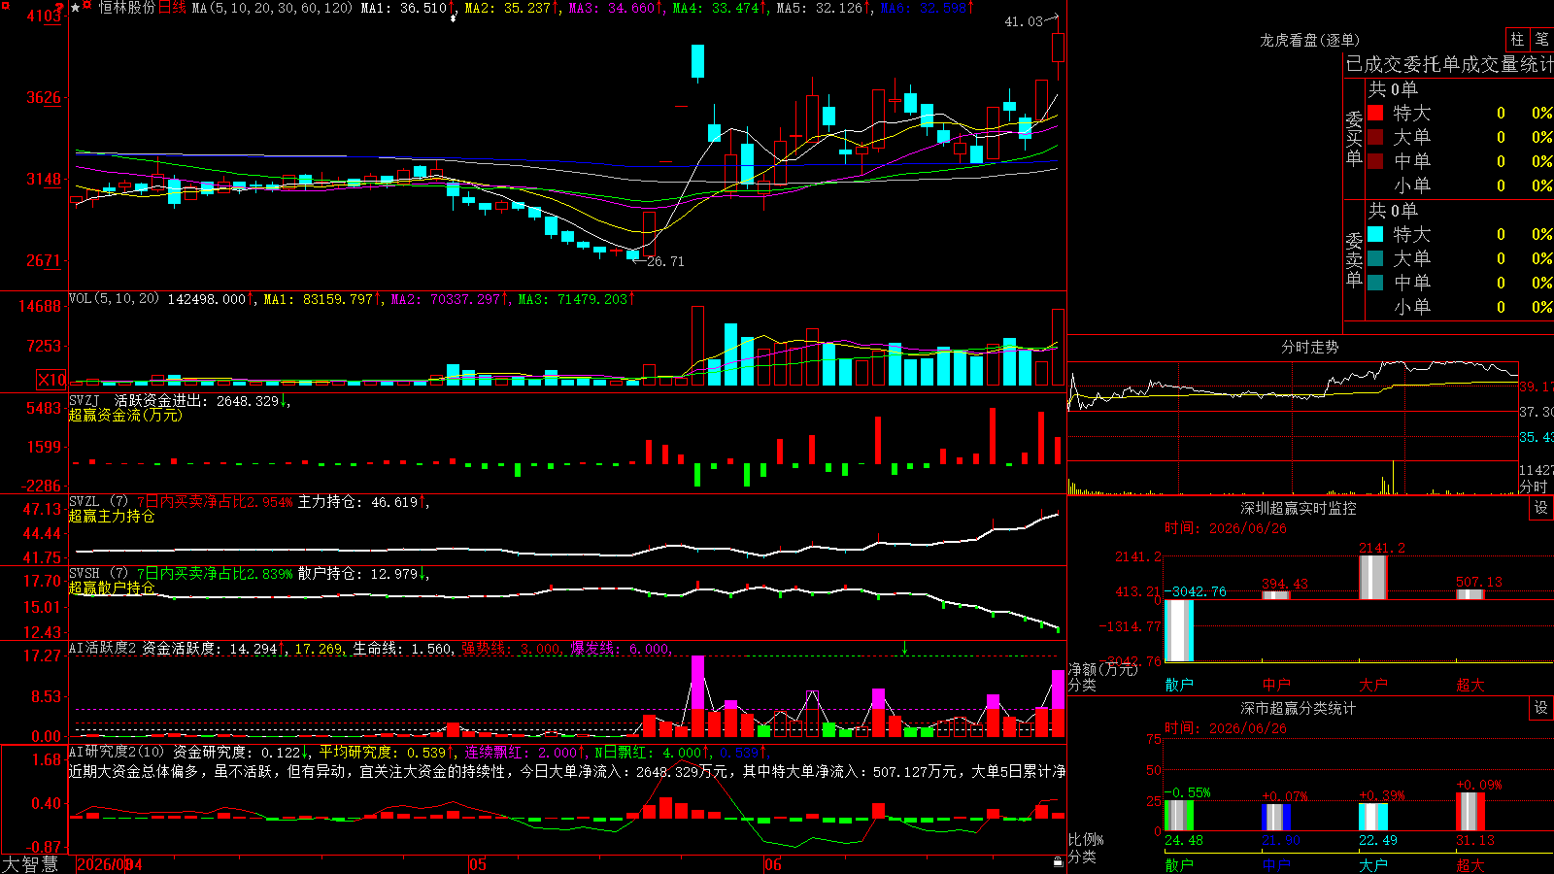Click the 大户 bar showing 2141.2

[1373, 577]
